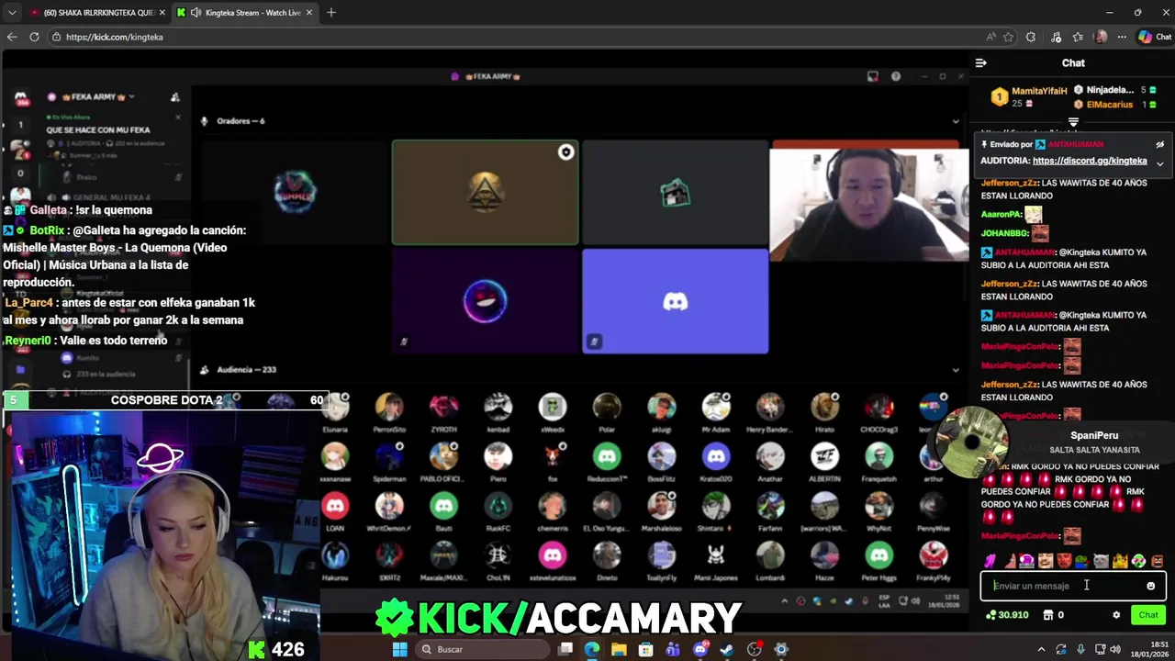Open Steam from the taskbar

[x=727, y=649]
